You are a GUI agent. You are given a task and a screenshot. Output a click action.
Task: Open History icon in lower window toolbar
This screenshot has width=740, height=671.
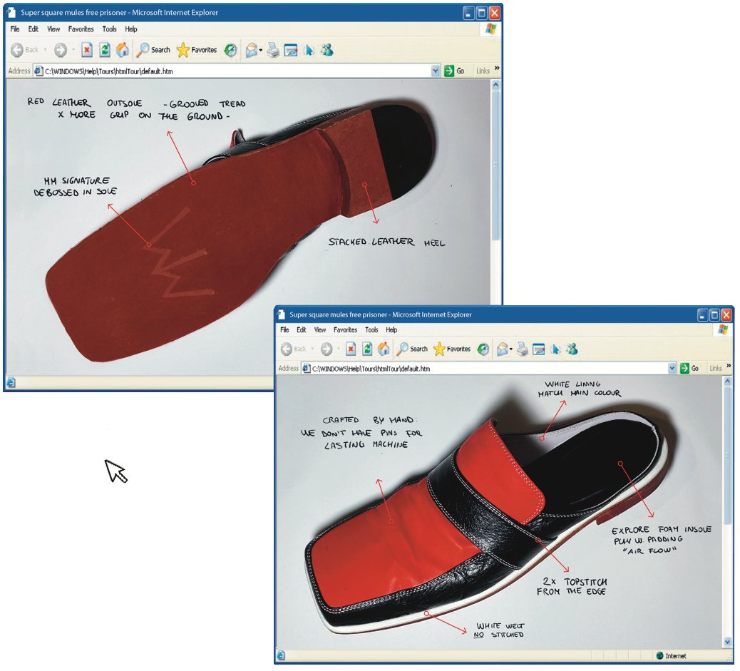[483, 349]
